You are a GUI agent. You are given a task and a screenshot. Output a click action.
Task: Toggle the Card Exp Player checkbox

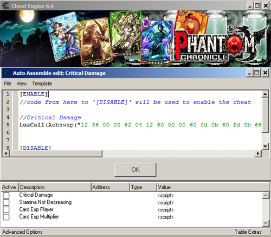coord(6,210)
